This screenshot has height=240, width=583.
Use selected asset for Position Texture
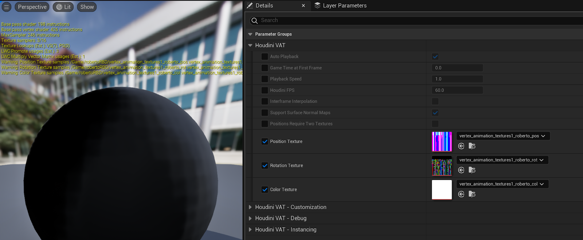(461, 146)
